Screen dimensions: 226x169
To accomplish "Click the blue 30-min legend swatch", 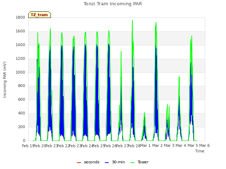I will (x=107, y=163).
